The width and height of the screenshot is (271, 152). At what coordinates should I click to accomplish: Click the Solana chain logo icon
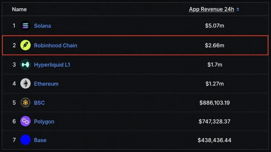click(x=25, y=26)
